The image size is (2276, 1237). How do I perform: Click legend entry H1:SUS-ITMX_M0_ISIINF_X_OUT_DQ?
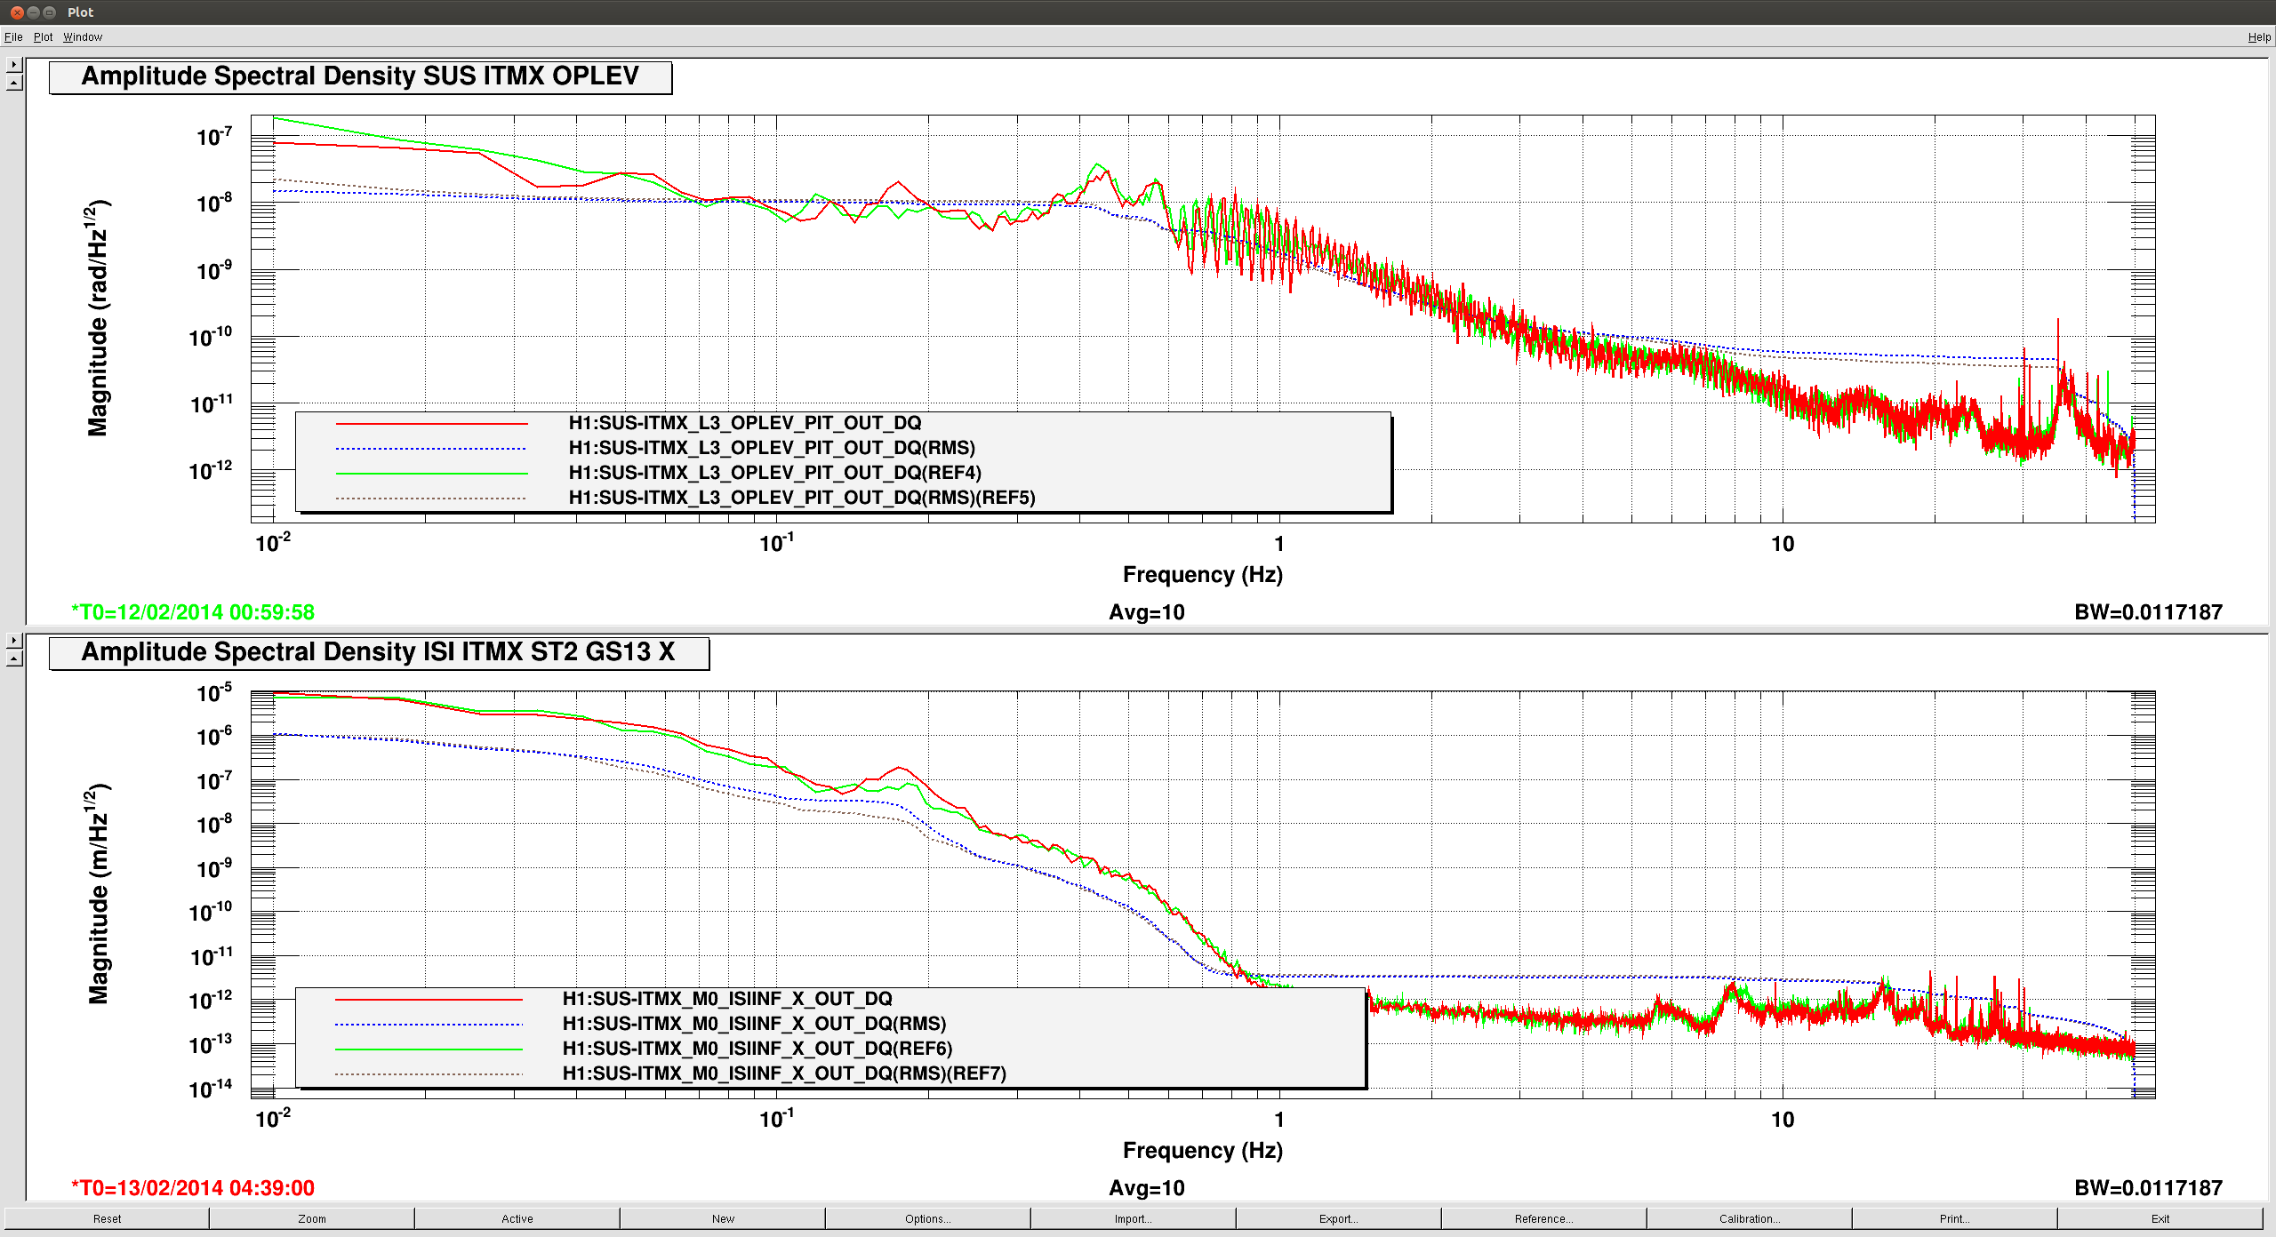coord(727,999)
